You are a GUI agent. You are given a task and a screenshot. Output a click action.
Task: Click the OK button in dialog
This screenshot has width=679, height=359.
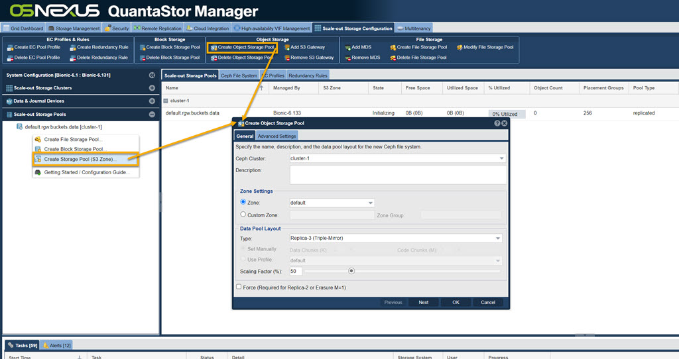point(456,302)
